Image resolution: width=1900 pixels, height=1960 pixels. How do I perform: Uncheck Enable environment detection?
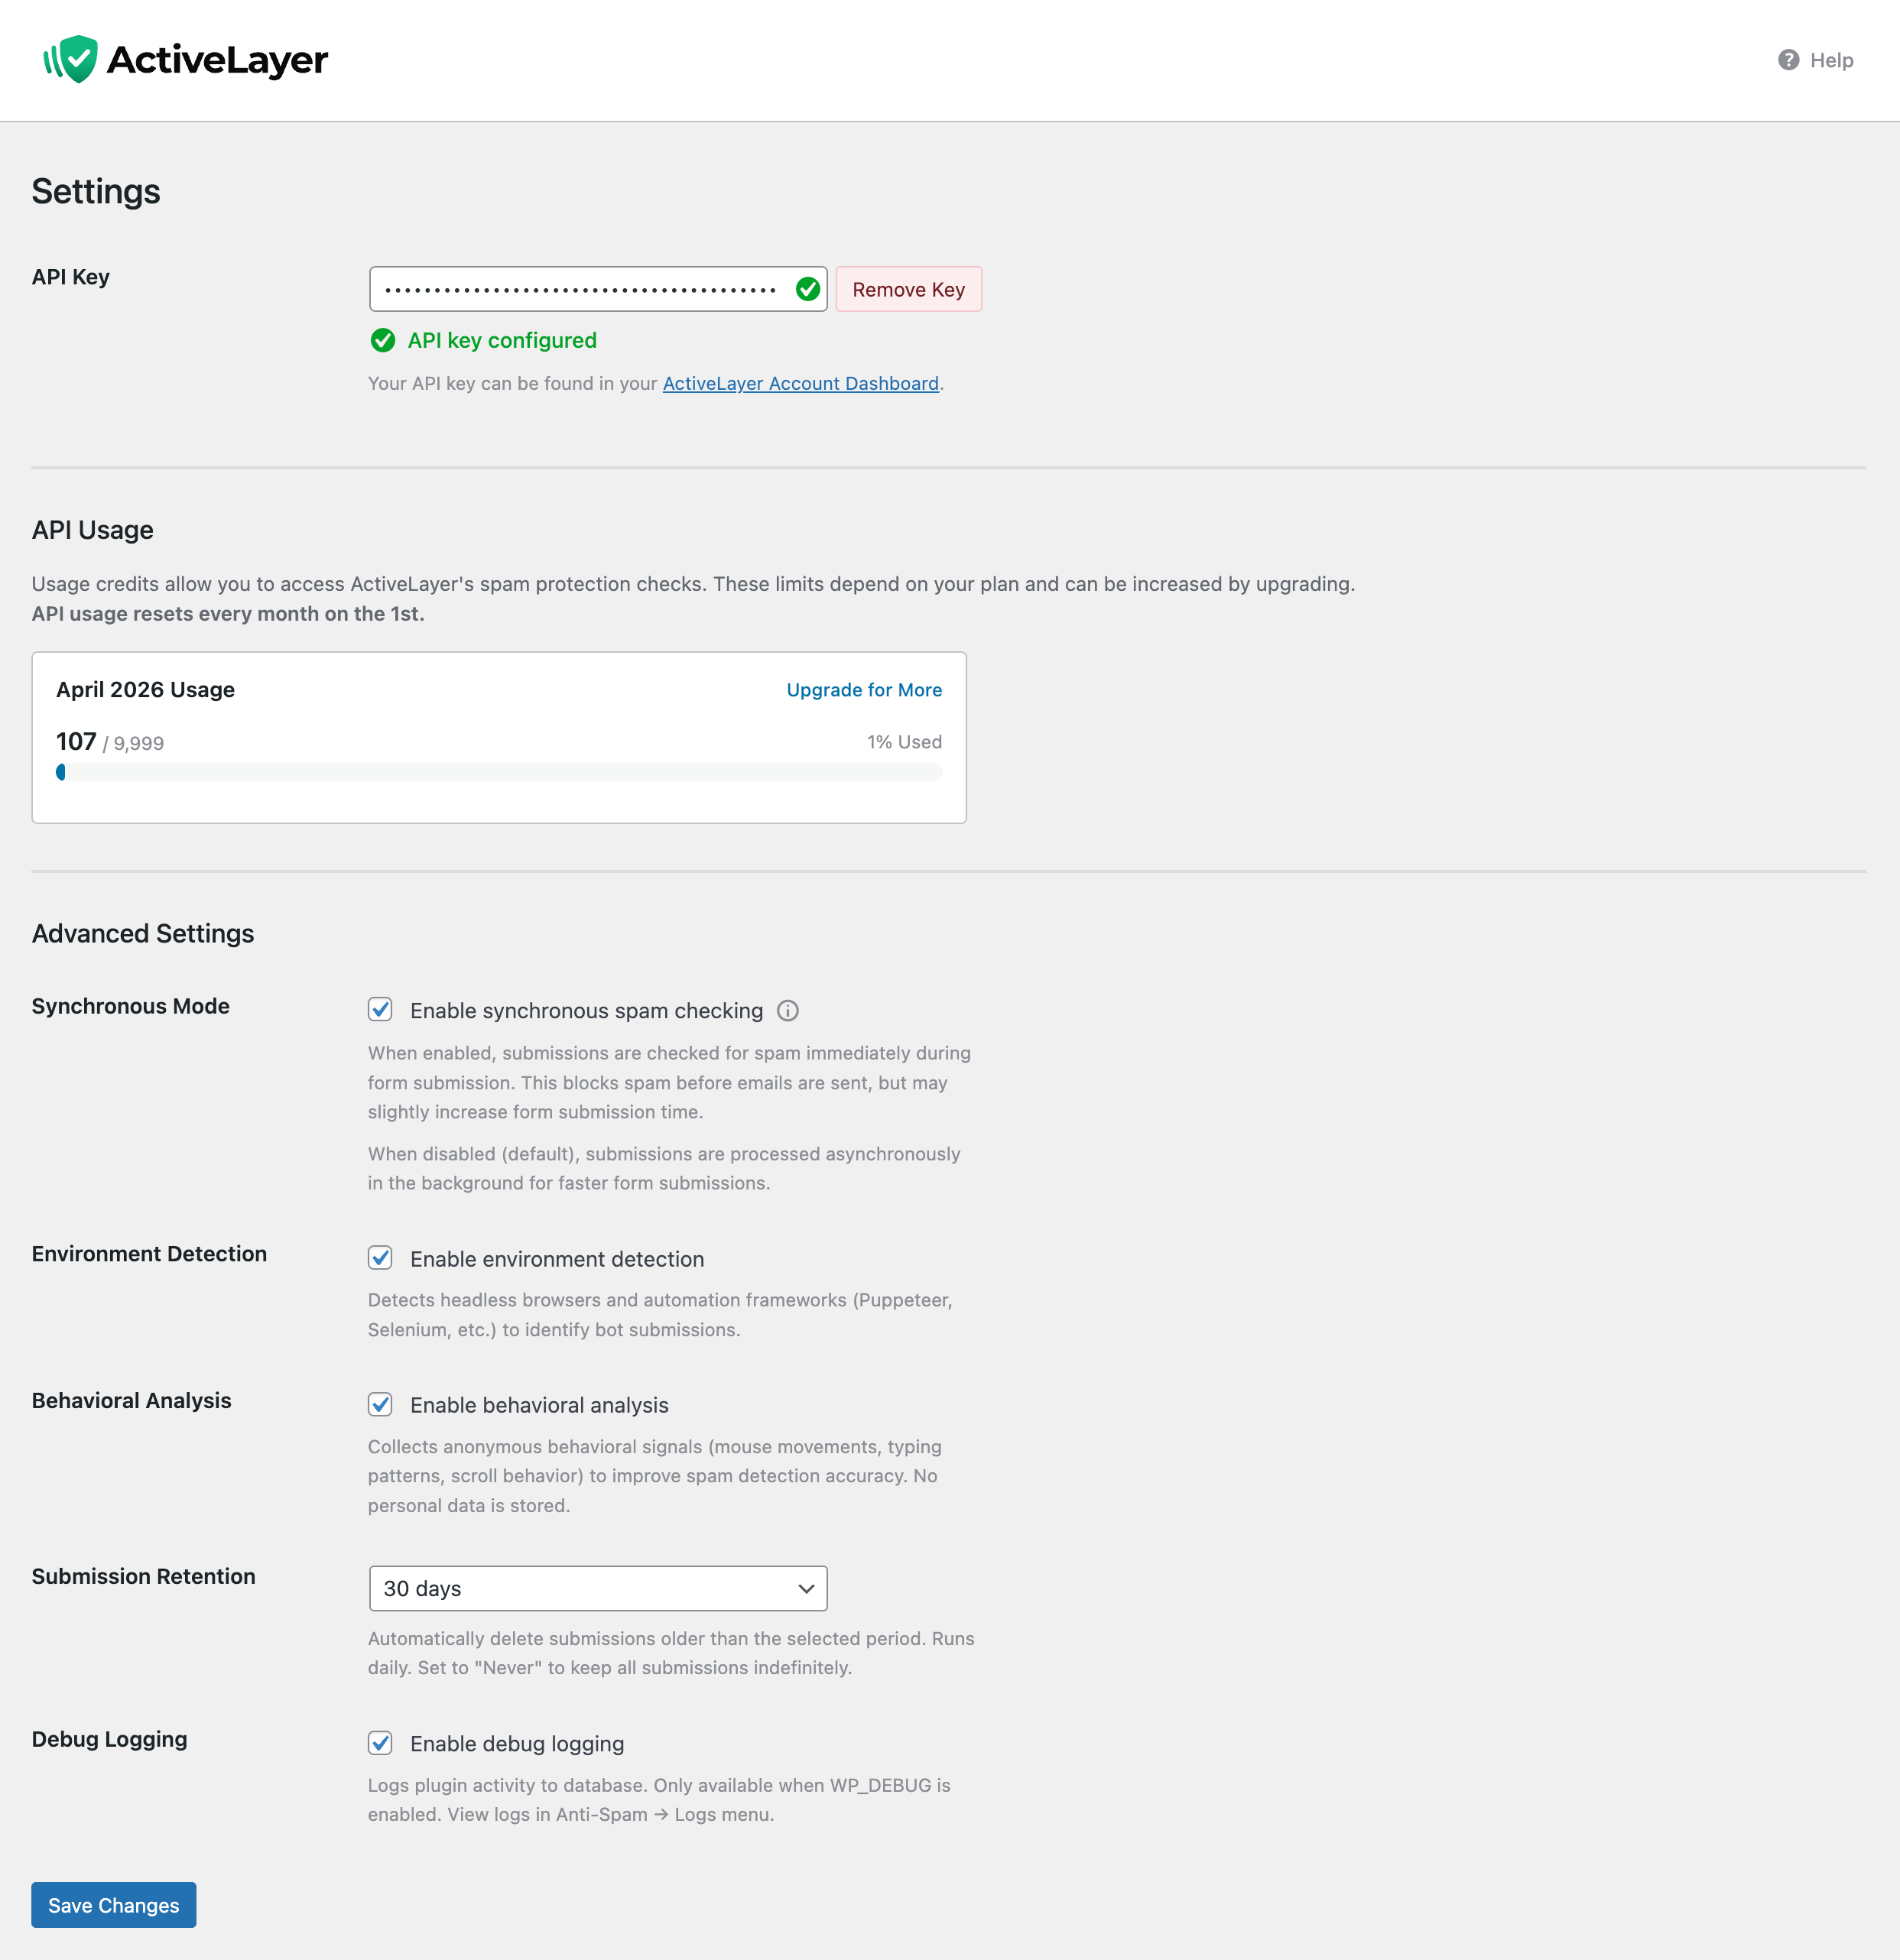coord(380,1258)
